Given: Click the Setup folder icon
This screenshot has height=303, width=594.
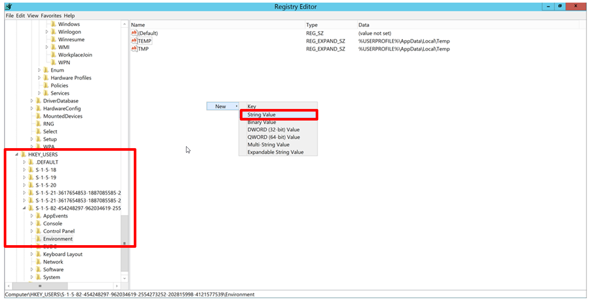Looking at the screenshot, I should [x=38, y=139].
